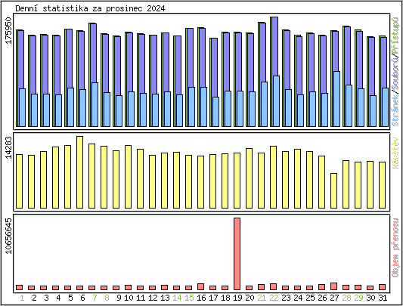Click the chart title "Denní statistika za prosinec 2024"
The image size is (403, 306).
click(90, 8)
